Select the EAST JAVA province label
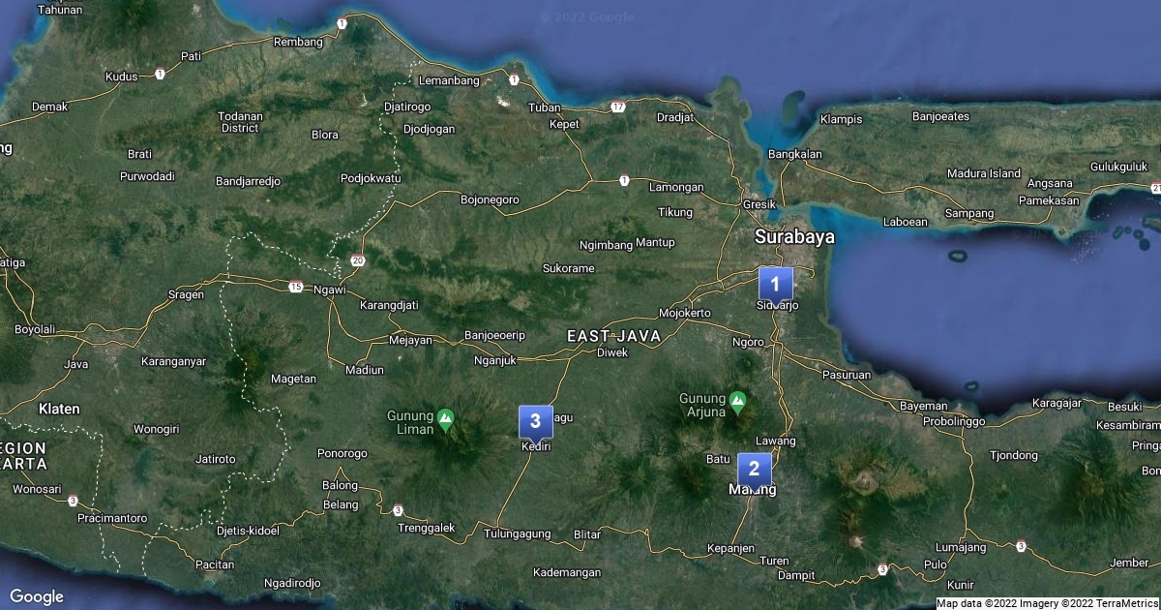 tap(613, 336)
